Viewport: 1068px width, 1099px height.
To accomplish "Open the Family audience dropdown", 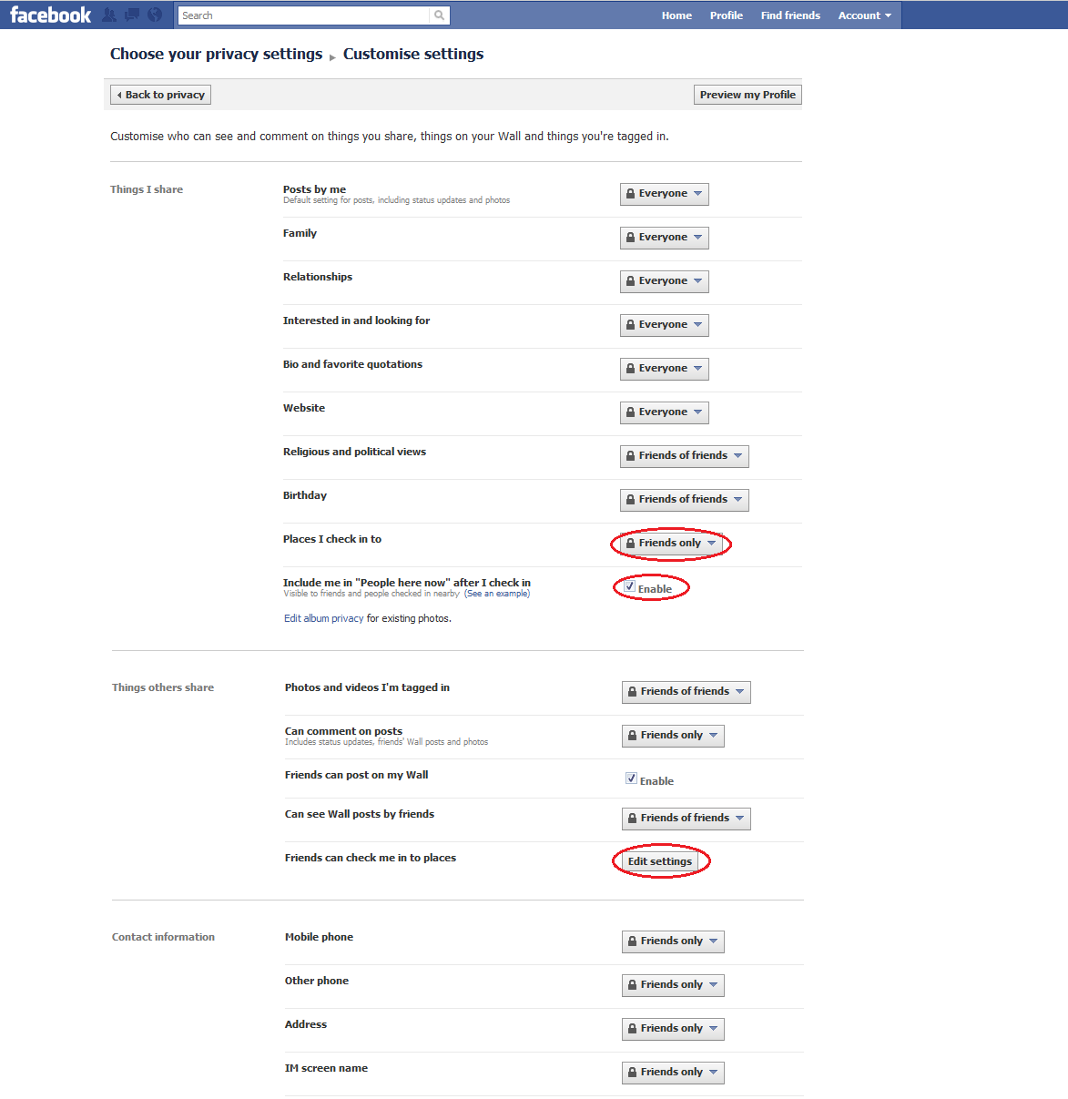I will coord(665,238).
